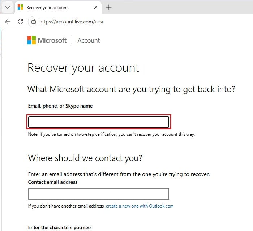
Task: Click the 'Enter an email address that's different' text
Action: [x=119, y=174]
